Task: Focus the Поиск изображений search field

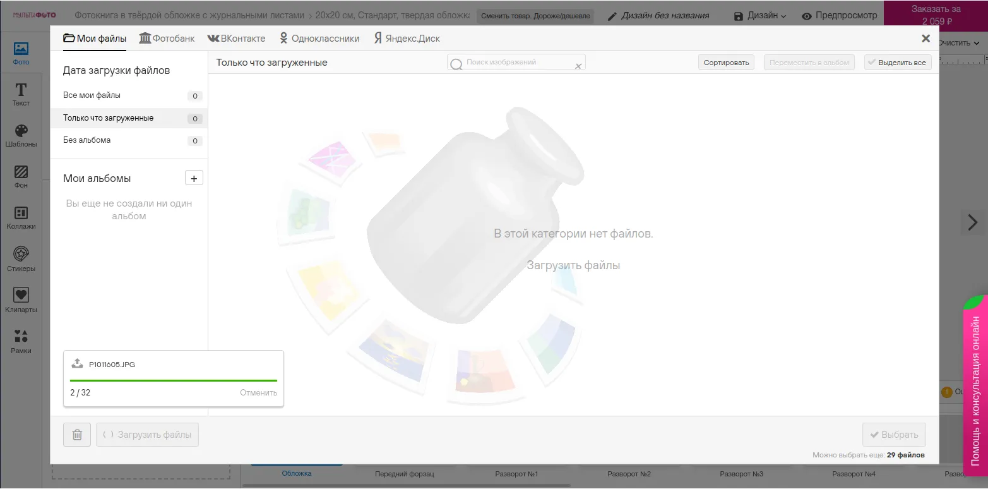Action: point(518,63)
